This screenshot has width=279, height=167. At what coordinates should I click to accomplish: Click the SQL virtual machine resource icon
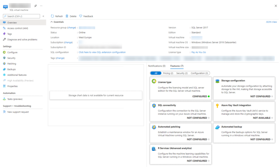tap(5, 7)
